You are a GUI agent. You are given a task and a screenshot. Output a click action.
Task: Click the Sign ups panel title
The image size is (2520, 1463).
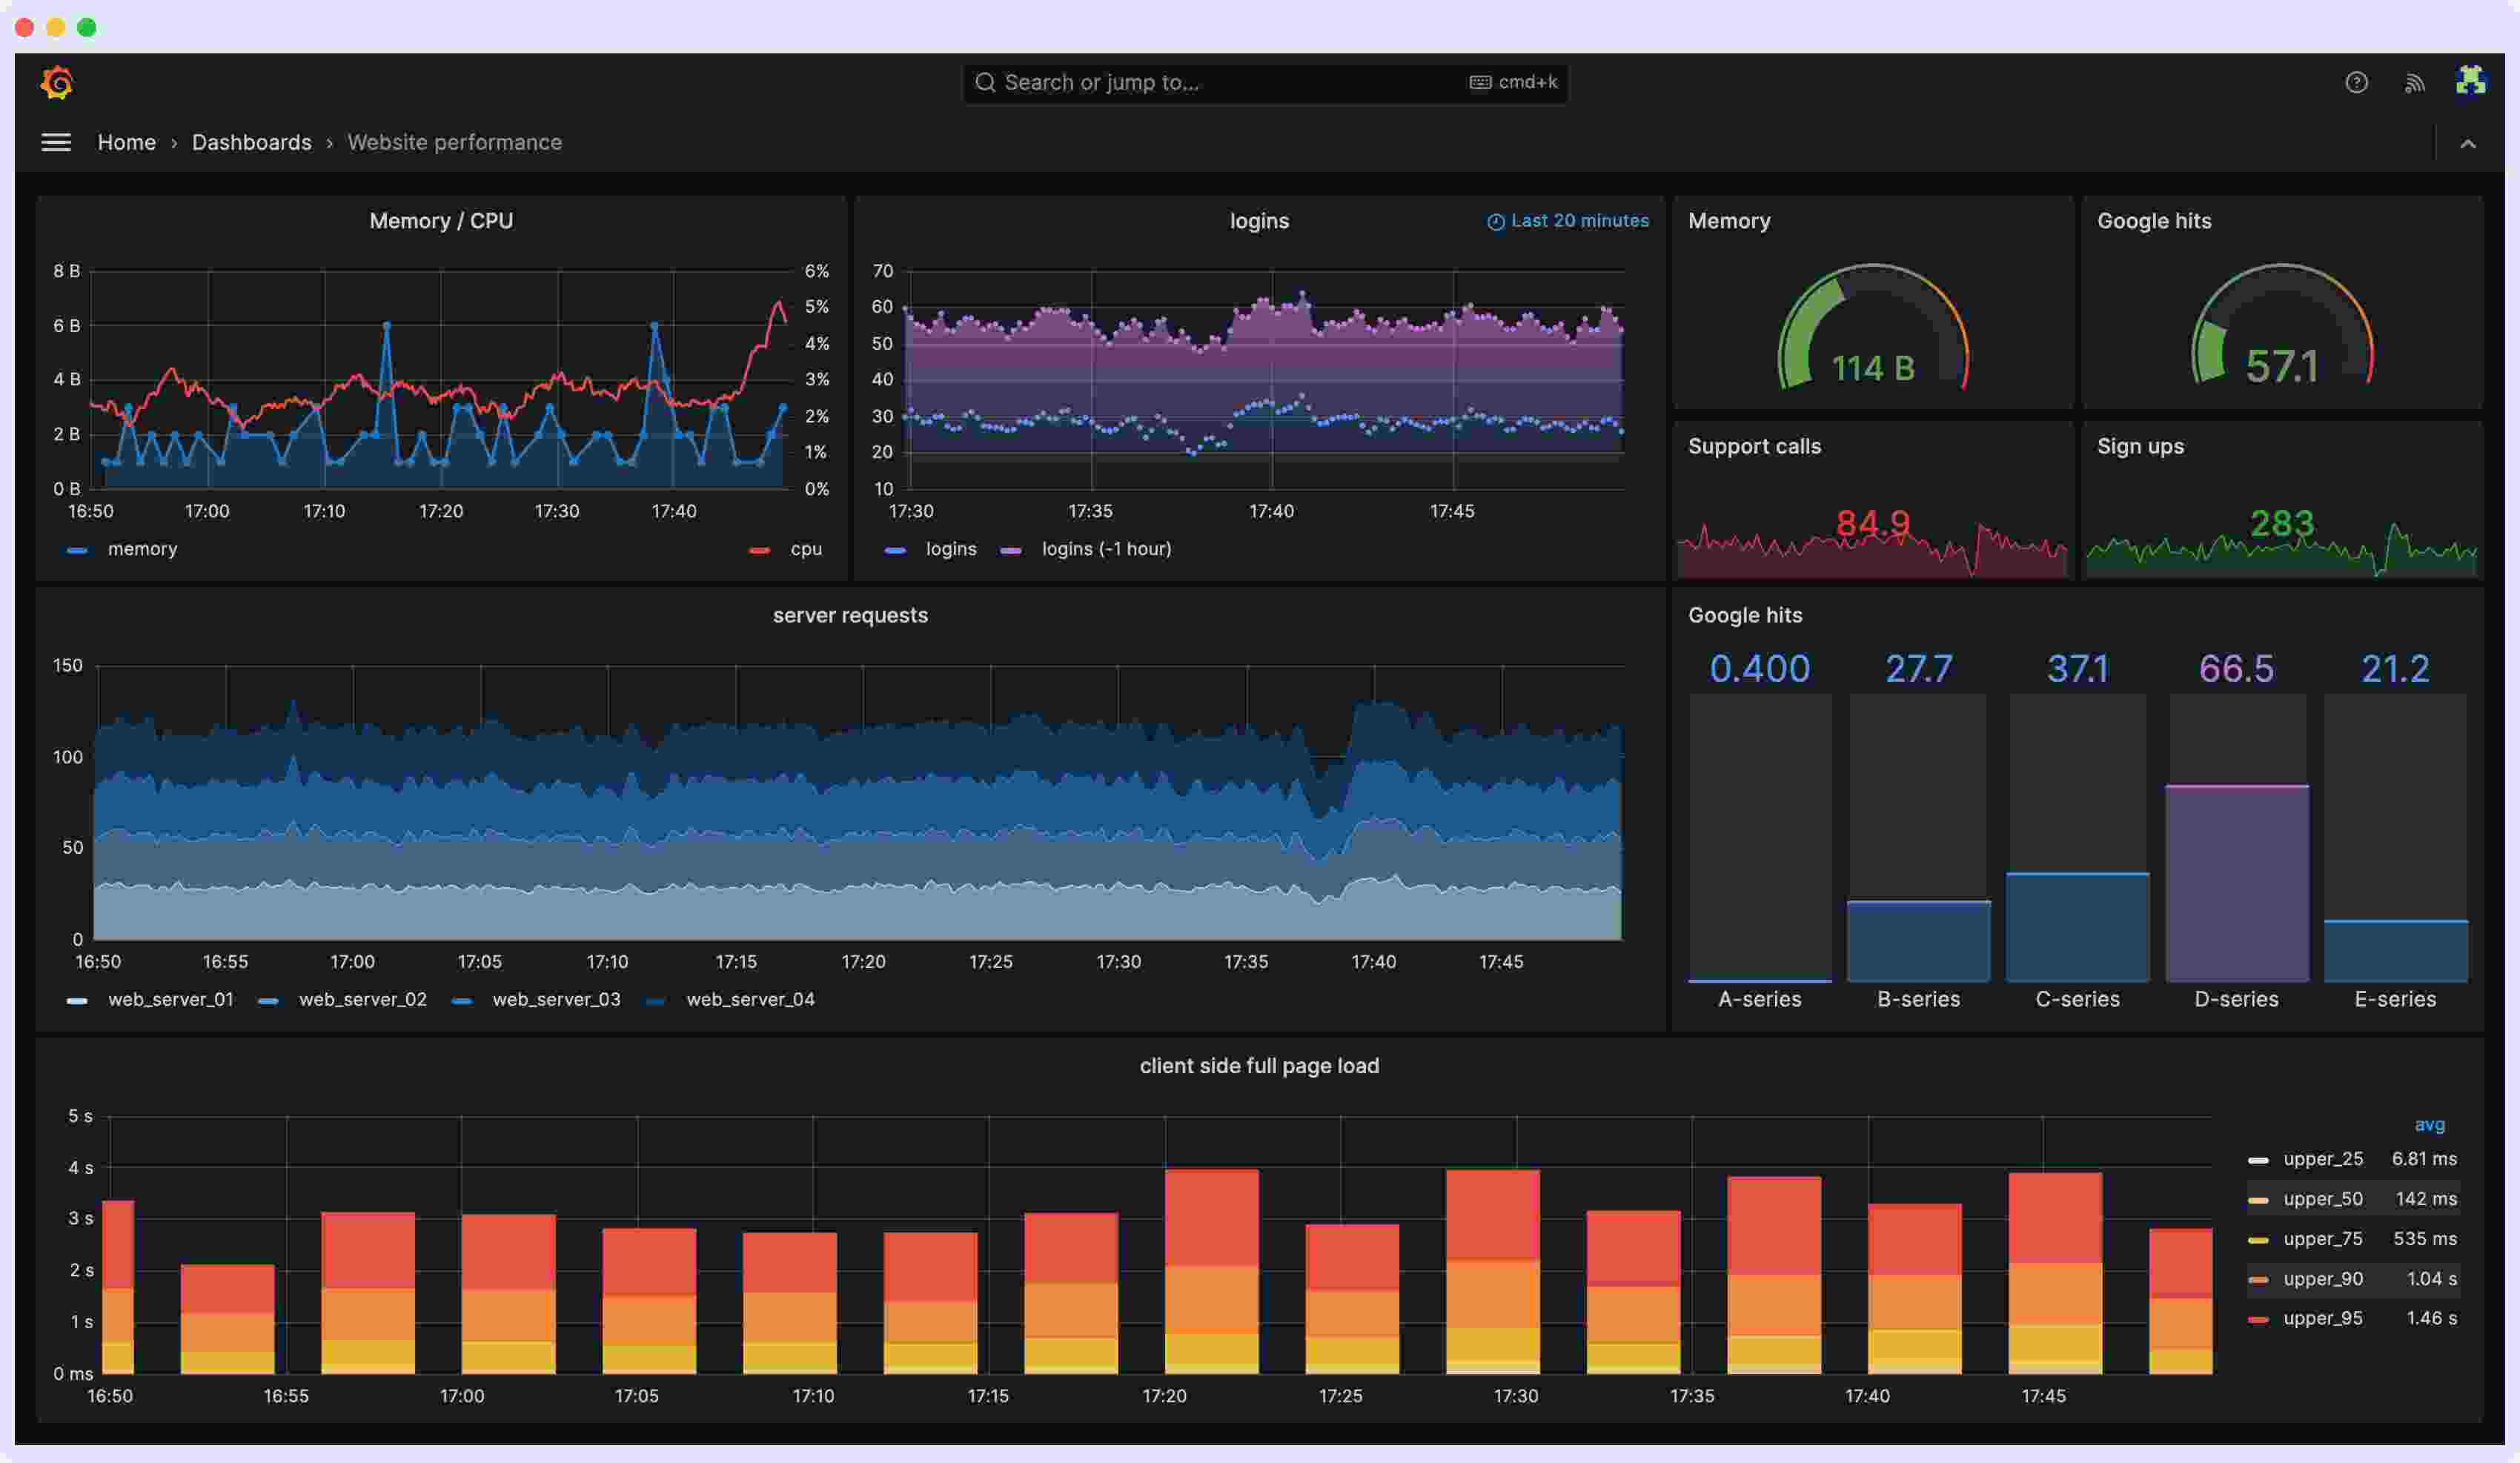click(x=2141, y=446)
